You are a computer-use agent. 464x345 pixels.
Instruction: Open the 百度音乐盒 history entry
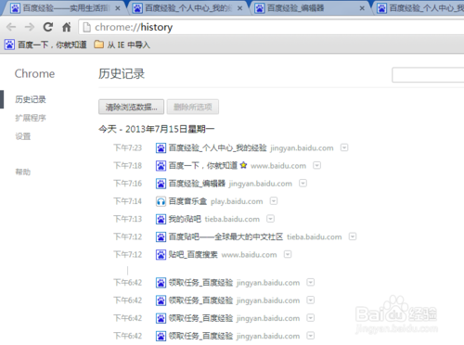point(187,201)
